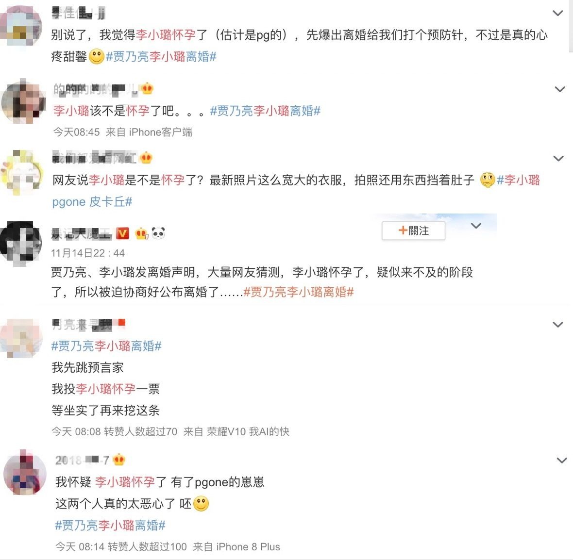Click the +關注 follow button
Image resolution: width=573 pixels, height=560 pixels.
pyautogui.click(x=413, y=231)
